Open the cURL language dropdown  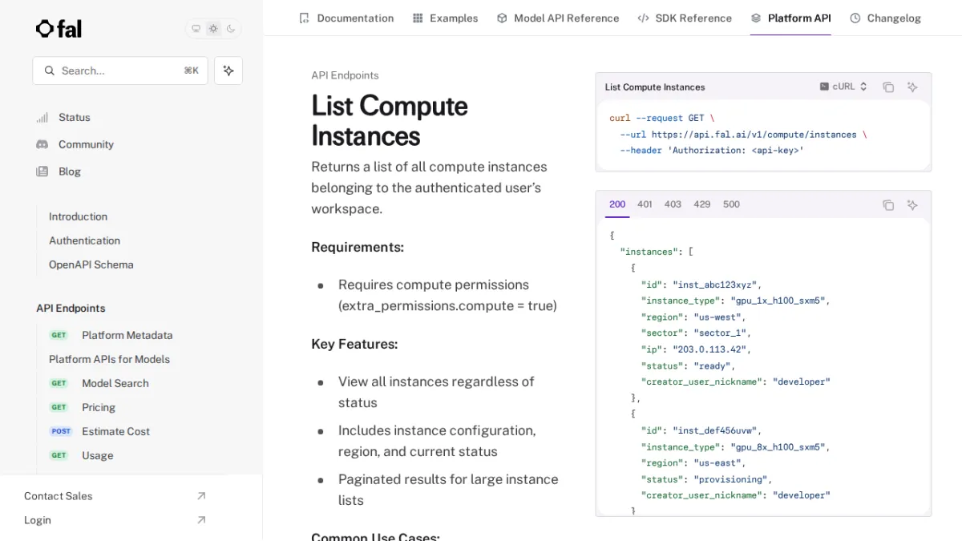pyautogui.click(x=843, y=87)
